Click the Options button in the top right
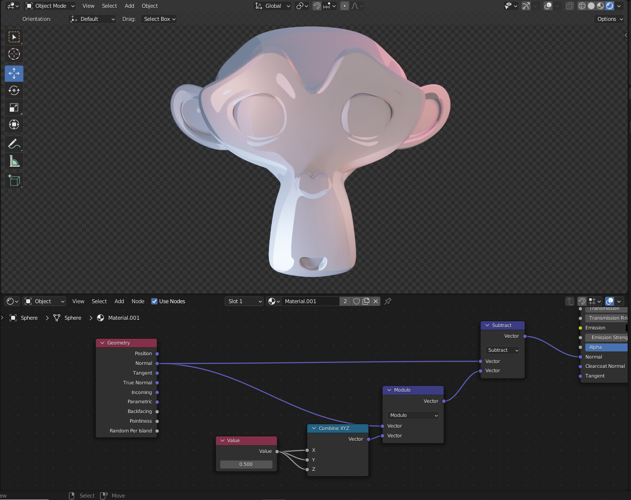 (609, 18)
